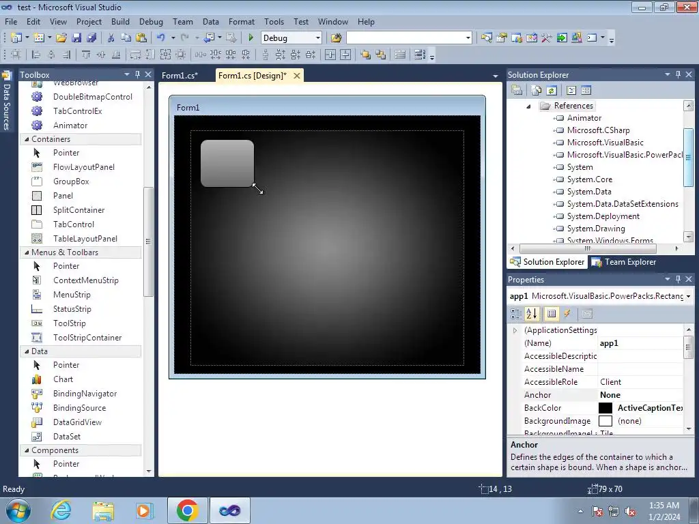Click Refresh in the Solution Explorer toolbar
Image resolution: width=699 pixels, height=524 pixels.
pyautogui.click(x=552, y=91)
